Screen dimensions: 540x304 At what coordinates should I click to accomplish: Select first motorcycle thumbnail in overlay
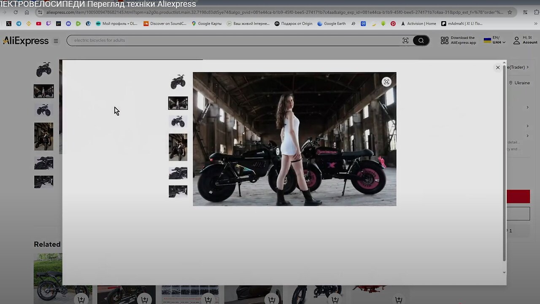point(178,81)
